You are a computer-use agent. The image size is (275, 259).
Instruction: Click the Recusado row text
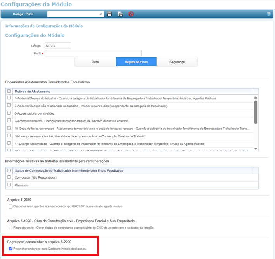click(x=21, y=185)
